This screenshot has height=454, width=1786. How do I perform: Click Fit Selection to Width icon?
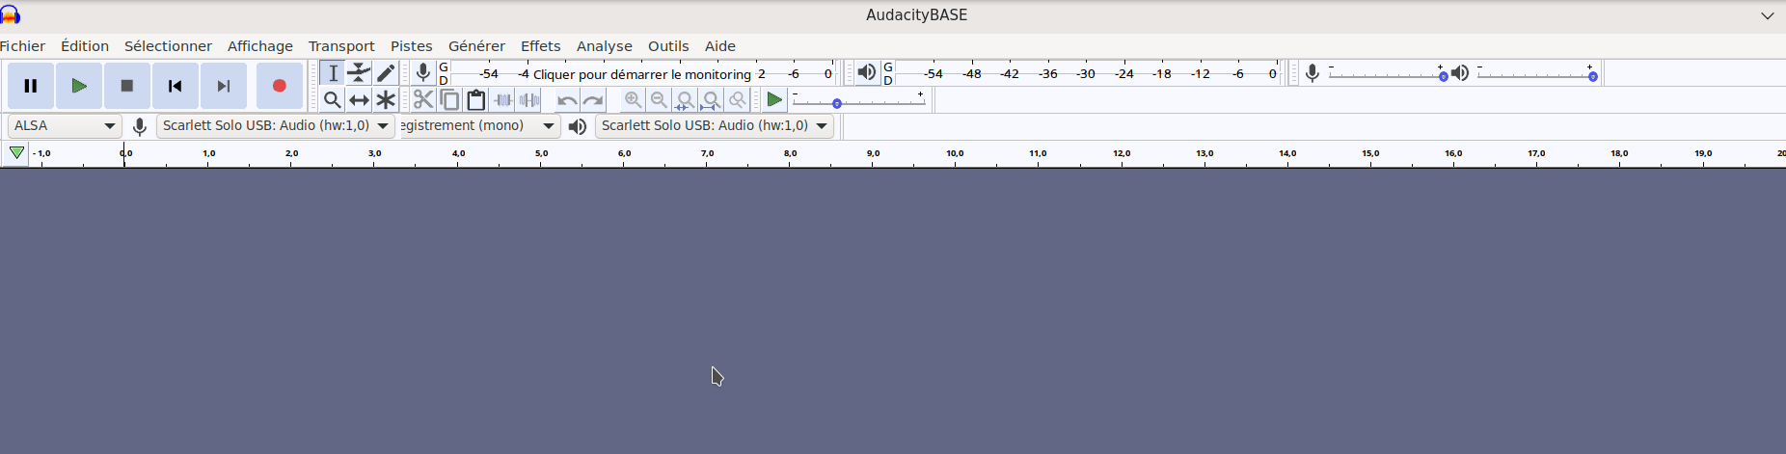coord(685,99)
